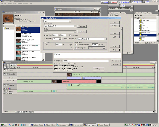
Task: Click the Frame Size width field
Action: pos(55,35)
